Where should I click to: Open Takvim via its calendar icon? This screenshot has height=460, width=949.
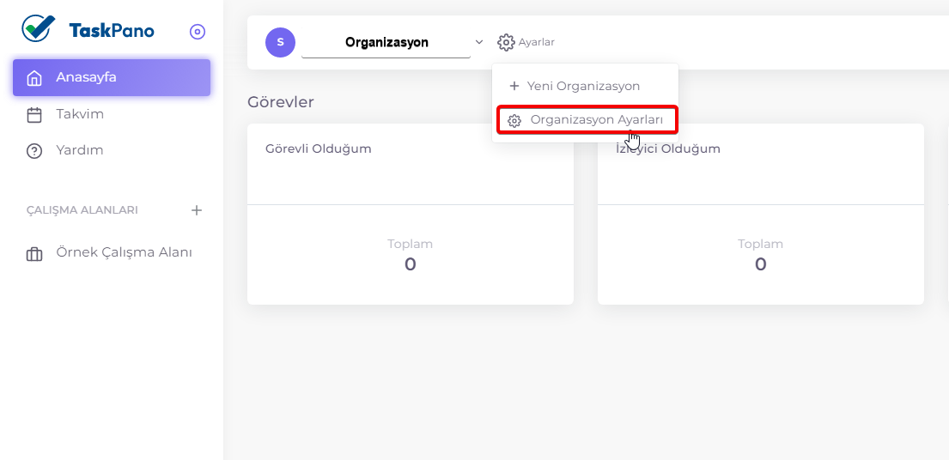34,115
